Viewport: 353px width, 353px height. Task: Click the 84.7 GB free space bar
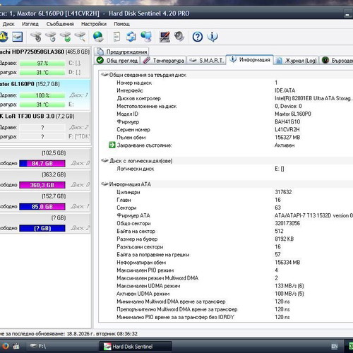[42, 163]
